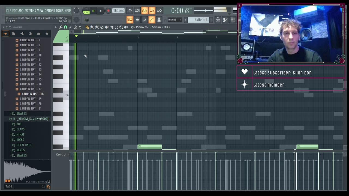349x196 pixels.
Task: Open the VIEW menu
Action: pos(40,11)
